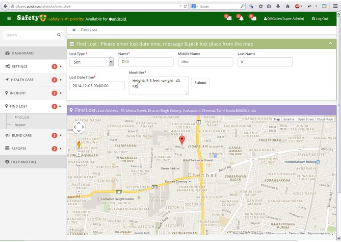This screenshot has width=341, height=242.
Task: Open envelope mail icon with badge 0
Action: (x=253, y=18)
